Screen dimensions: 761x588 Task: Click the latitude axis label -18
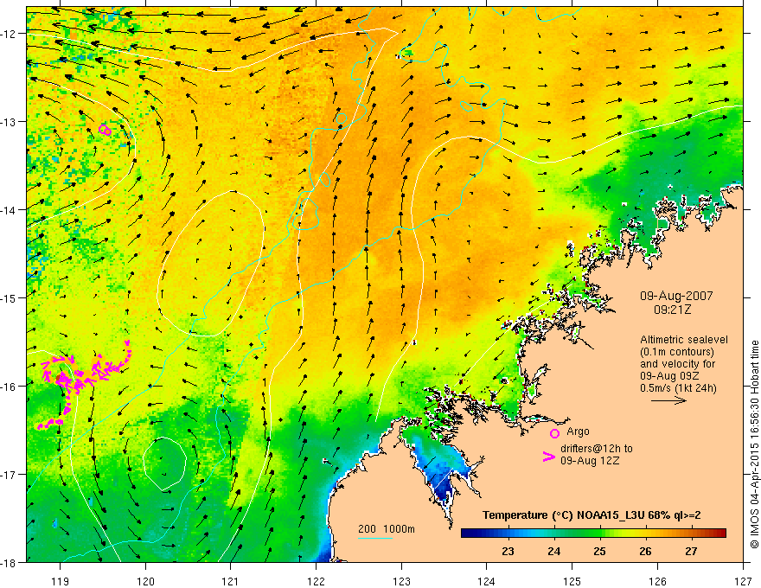(9, 562)
